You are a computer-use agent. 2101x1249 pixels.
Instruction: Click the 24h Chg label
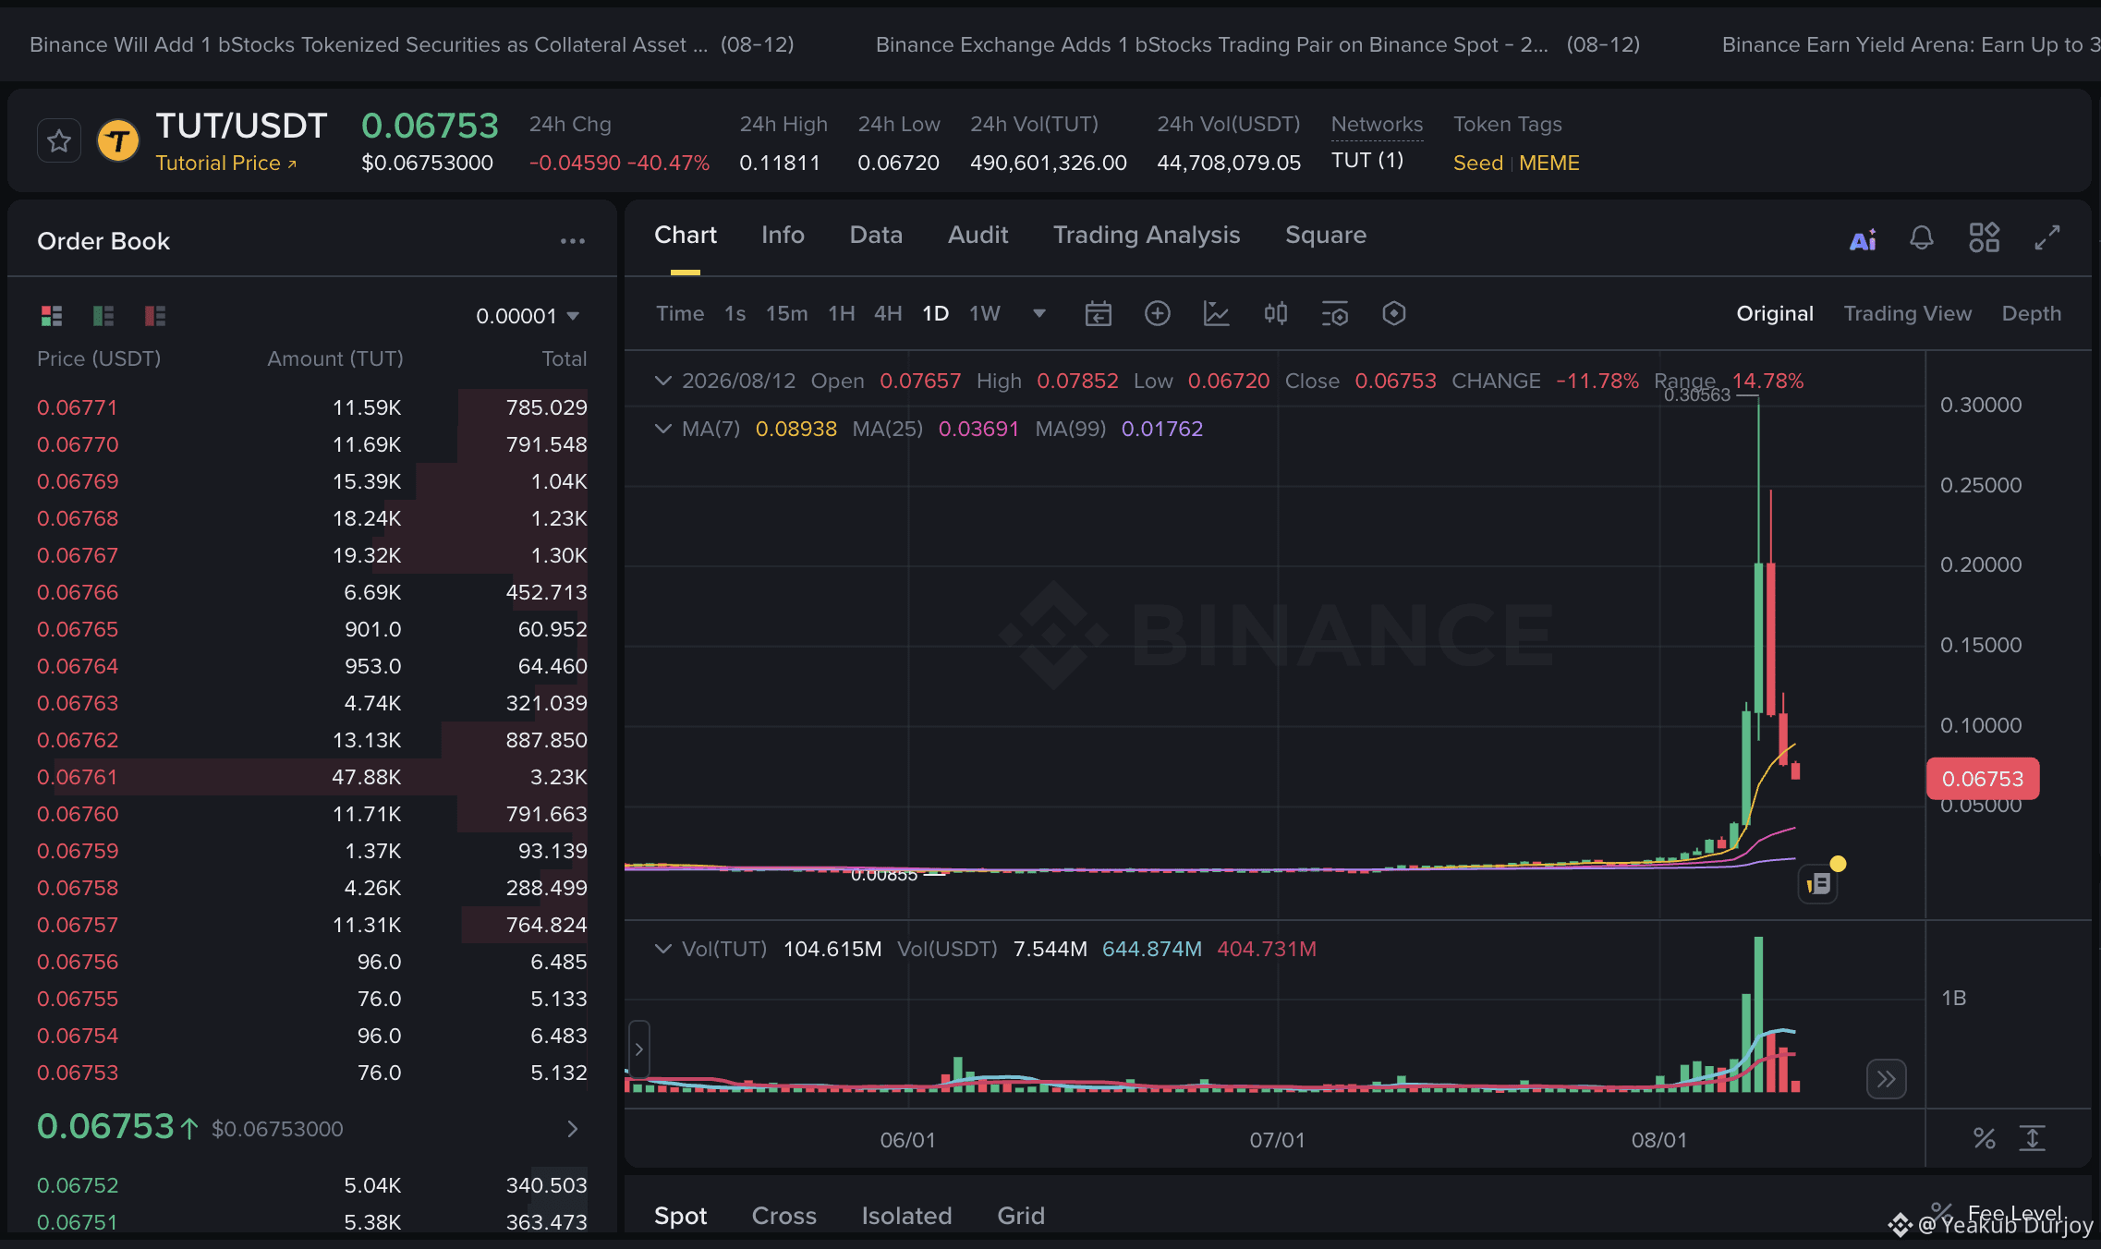[x=570, y=124]
